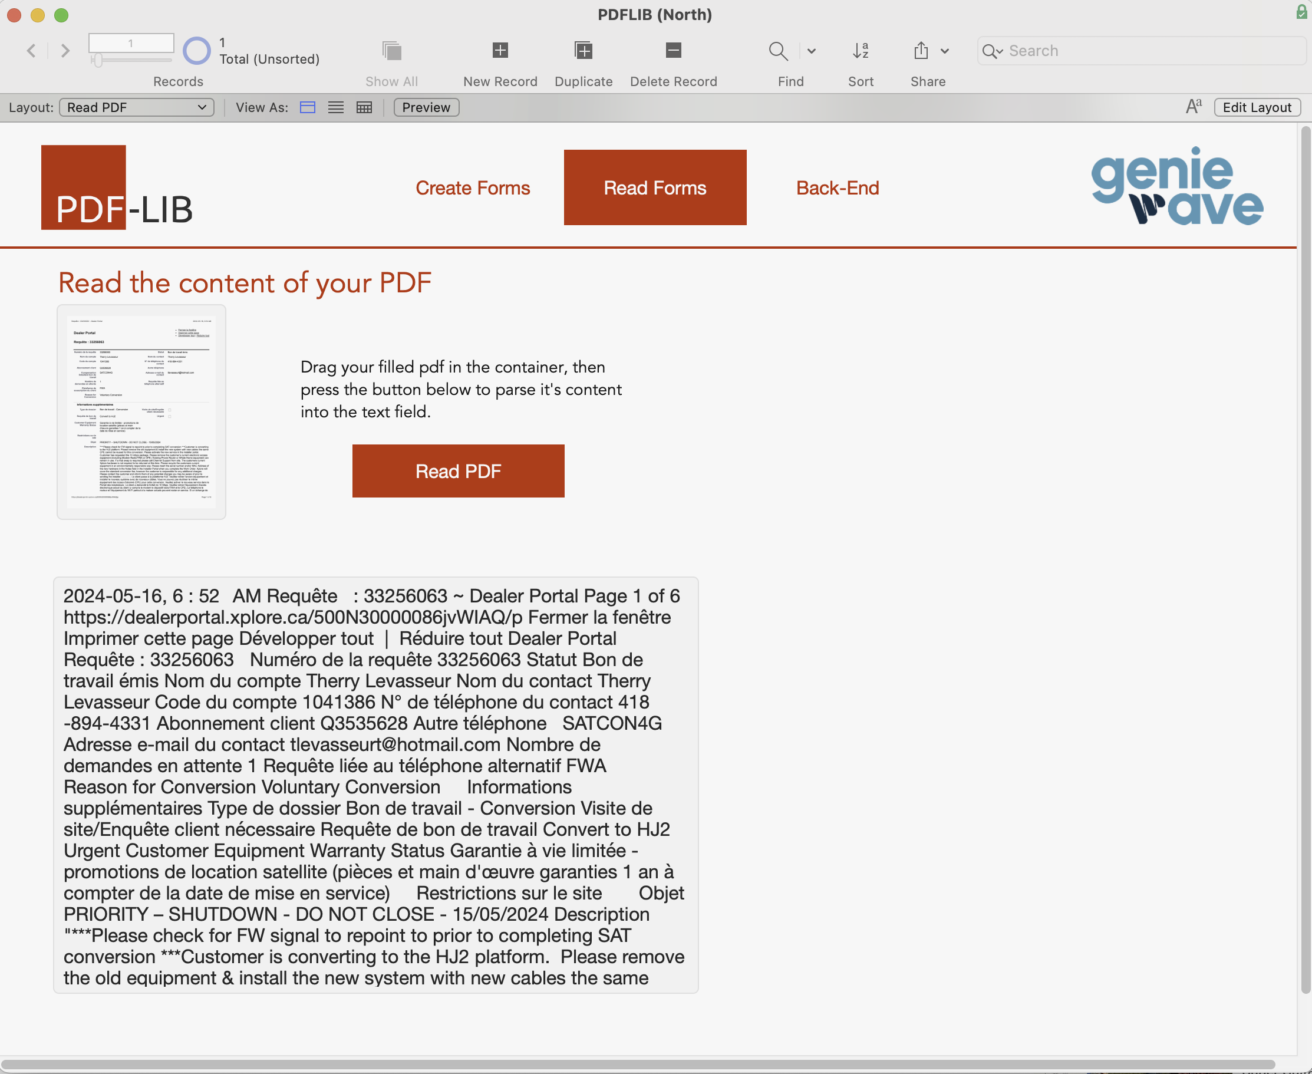Click the 'Drag your filled pdf' instruction text

[x=461, y=389]
